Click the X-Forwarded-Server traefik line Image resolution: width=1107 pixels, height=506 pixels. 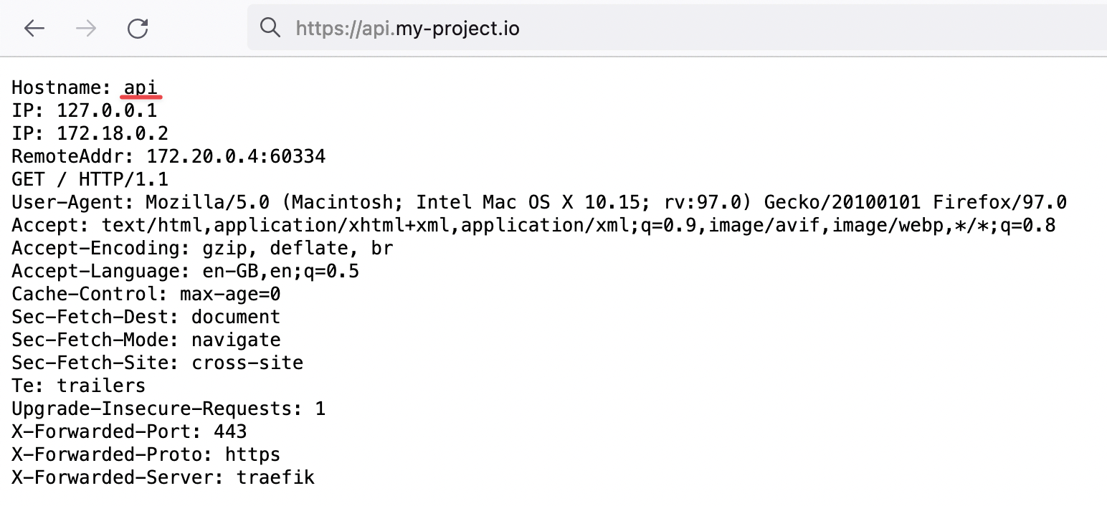pyautogui.click(x=163, y=477)
